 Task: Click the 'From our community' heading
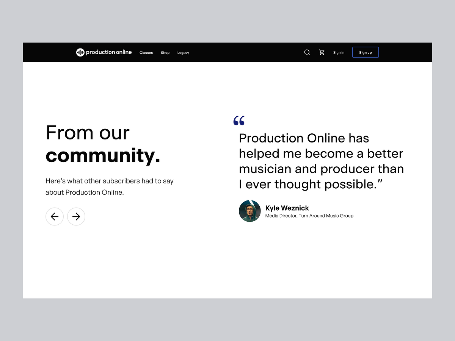coord(102,144)
